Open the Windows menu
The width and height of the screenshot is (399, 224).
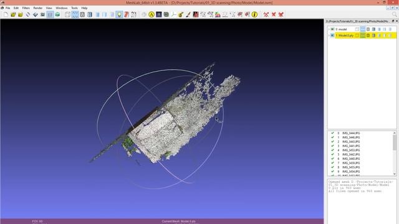tap(62, 8)
